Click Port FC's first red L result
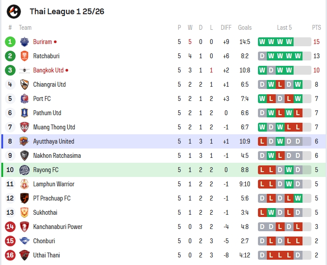 [x=271, y=99]
